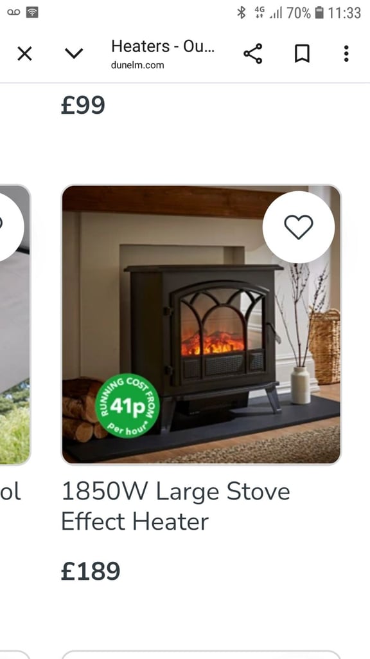
Task: Tap the £99 price of previous item
Action: pyautogui.click(x=83, y=105)
